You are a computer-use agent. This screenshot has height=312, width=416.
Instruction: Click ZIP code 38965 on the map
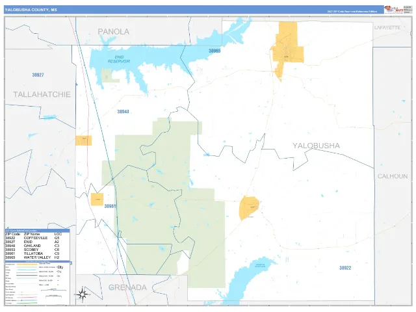[214, 51]
